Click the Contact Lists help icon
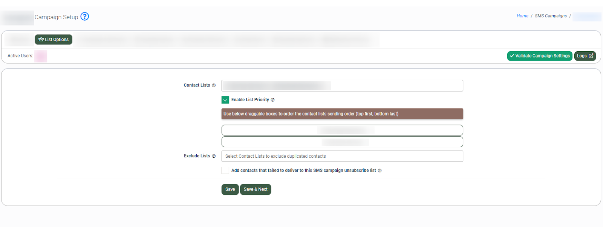The image size is (603, 227). click(214, 85)
